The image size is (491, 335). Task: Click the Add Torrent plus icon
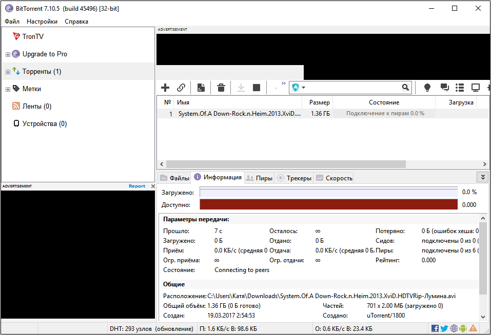click(165, 88)
